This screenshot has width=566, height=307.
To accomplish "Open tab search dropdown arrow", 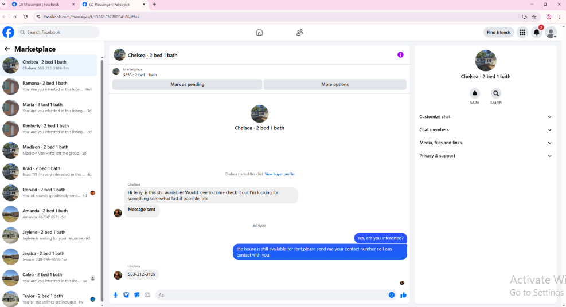I will 3,5.
